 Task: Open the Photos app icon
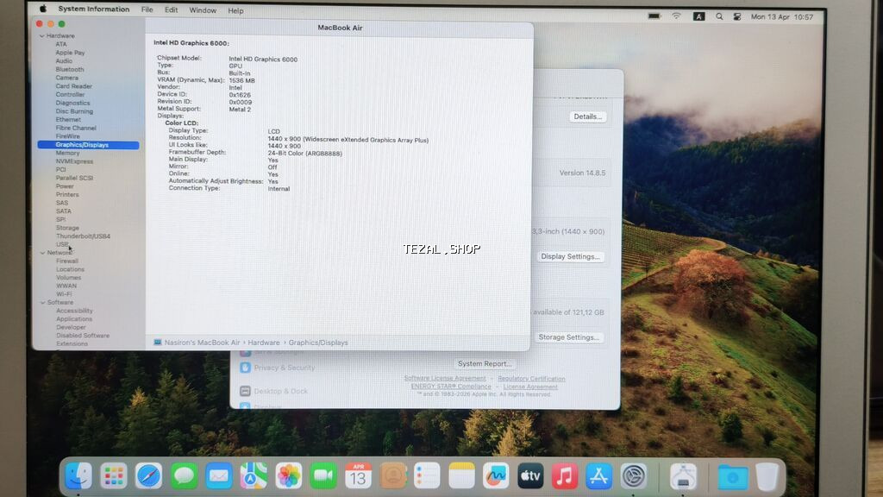pyautogui.click(x=288, y=475)
